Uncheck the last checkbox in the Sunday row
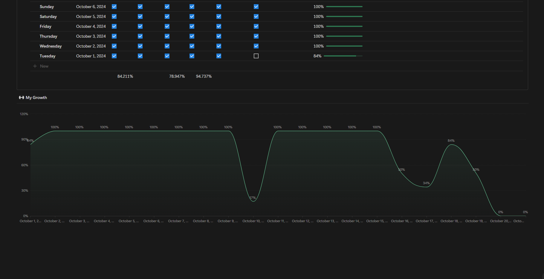Viewport: 544px width, 279px height. coord(256,7)
